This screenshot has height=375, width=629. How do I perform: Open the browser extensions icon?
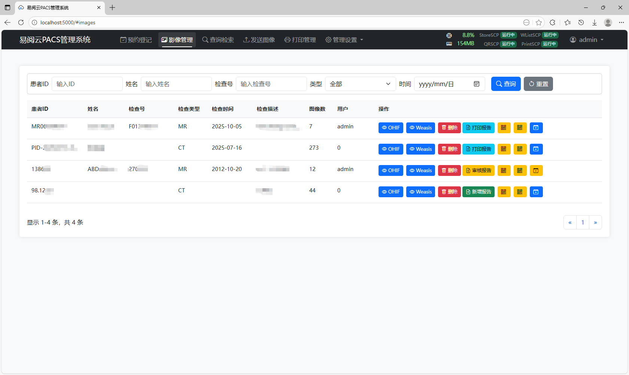[552, 22]
